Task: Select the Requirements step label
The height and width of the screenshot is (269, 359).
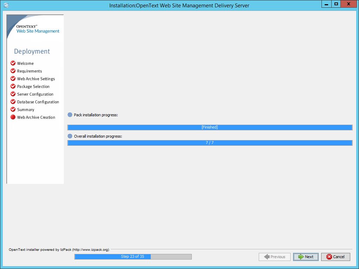Action: click(29, 71)
